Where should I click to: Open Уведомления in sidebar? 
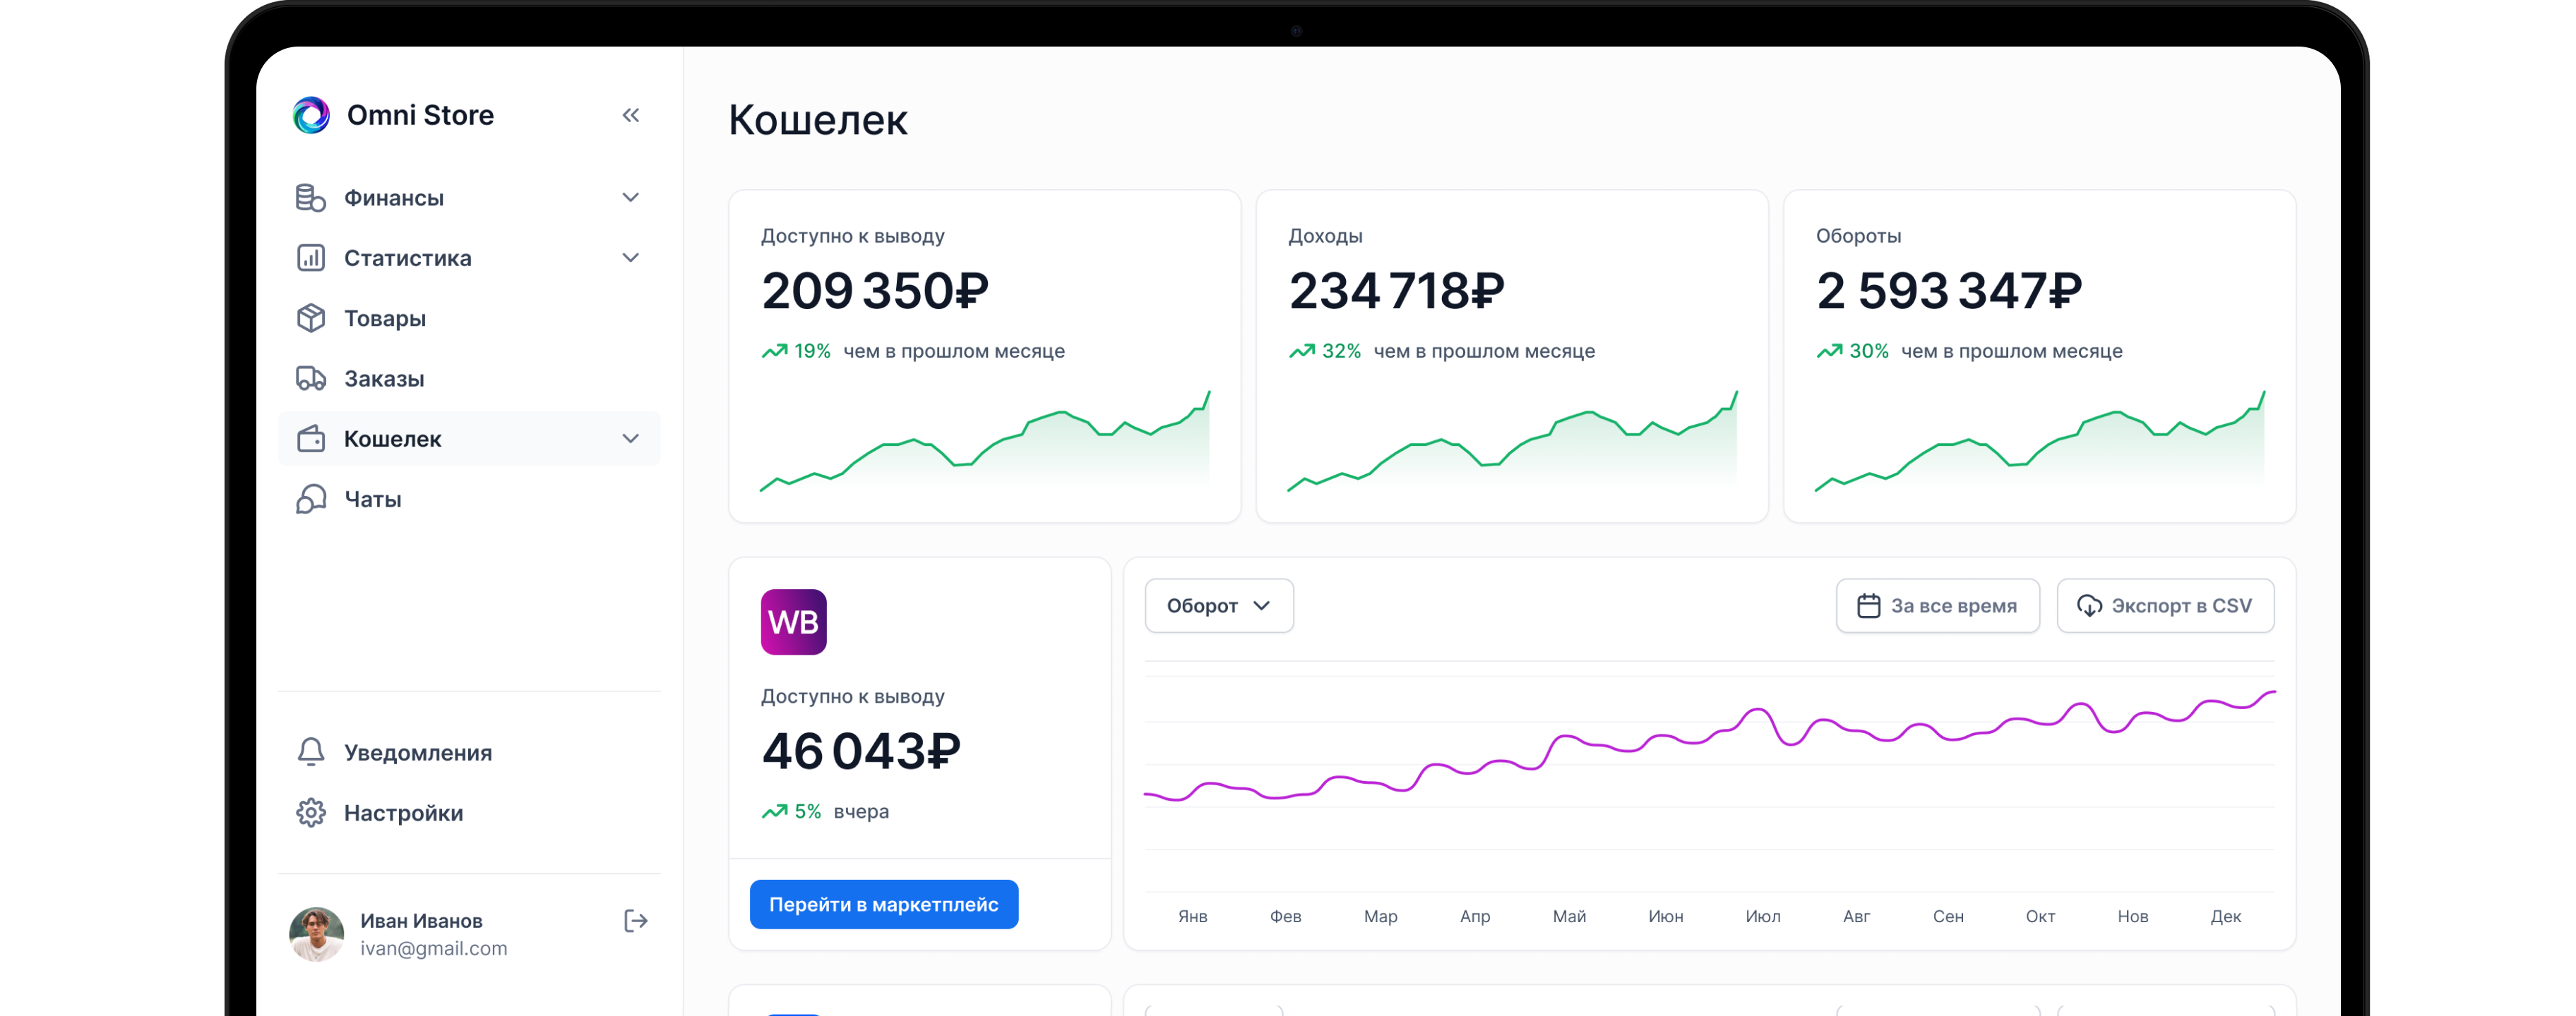(x=468, y=752)
